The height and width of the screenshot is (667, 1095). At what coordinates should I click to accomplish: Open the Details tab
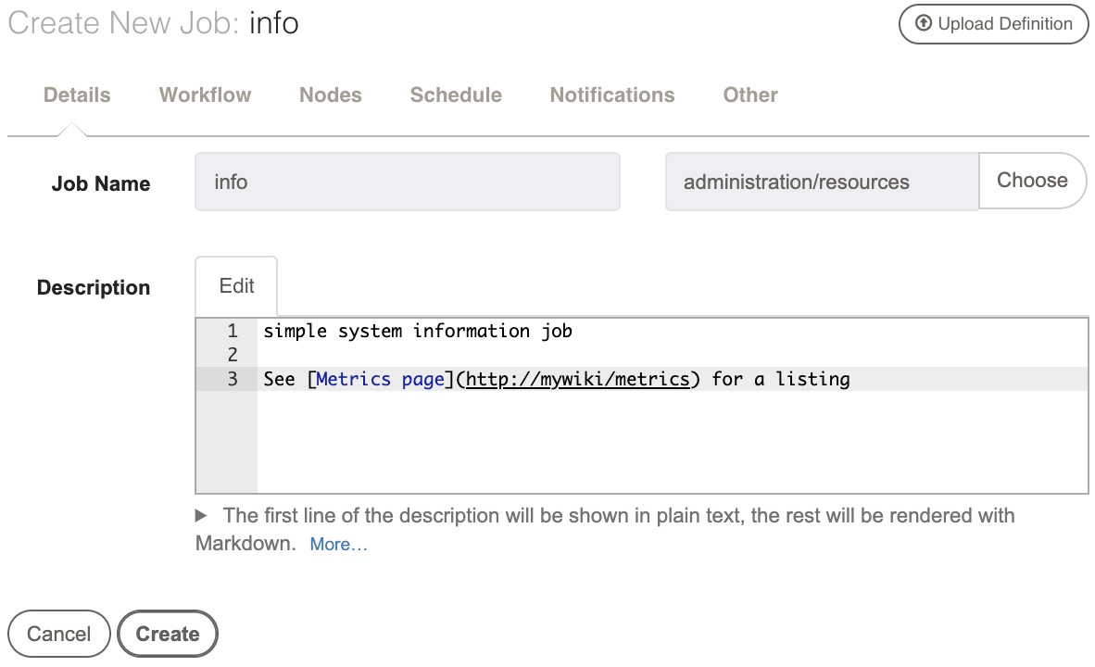click(77, 95)
